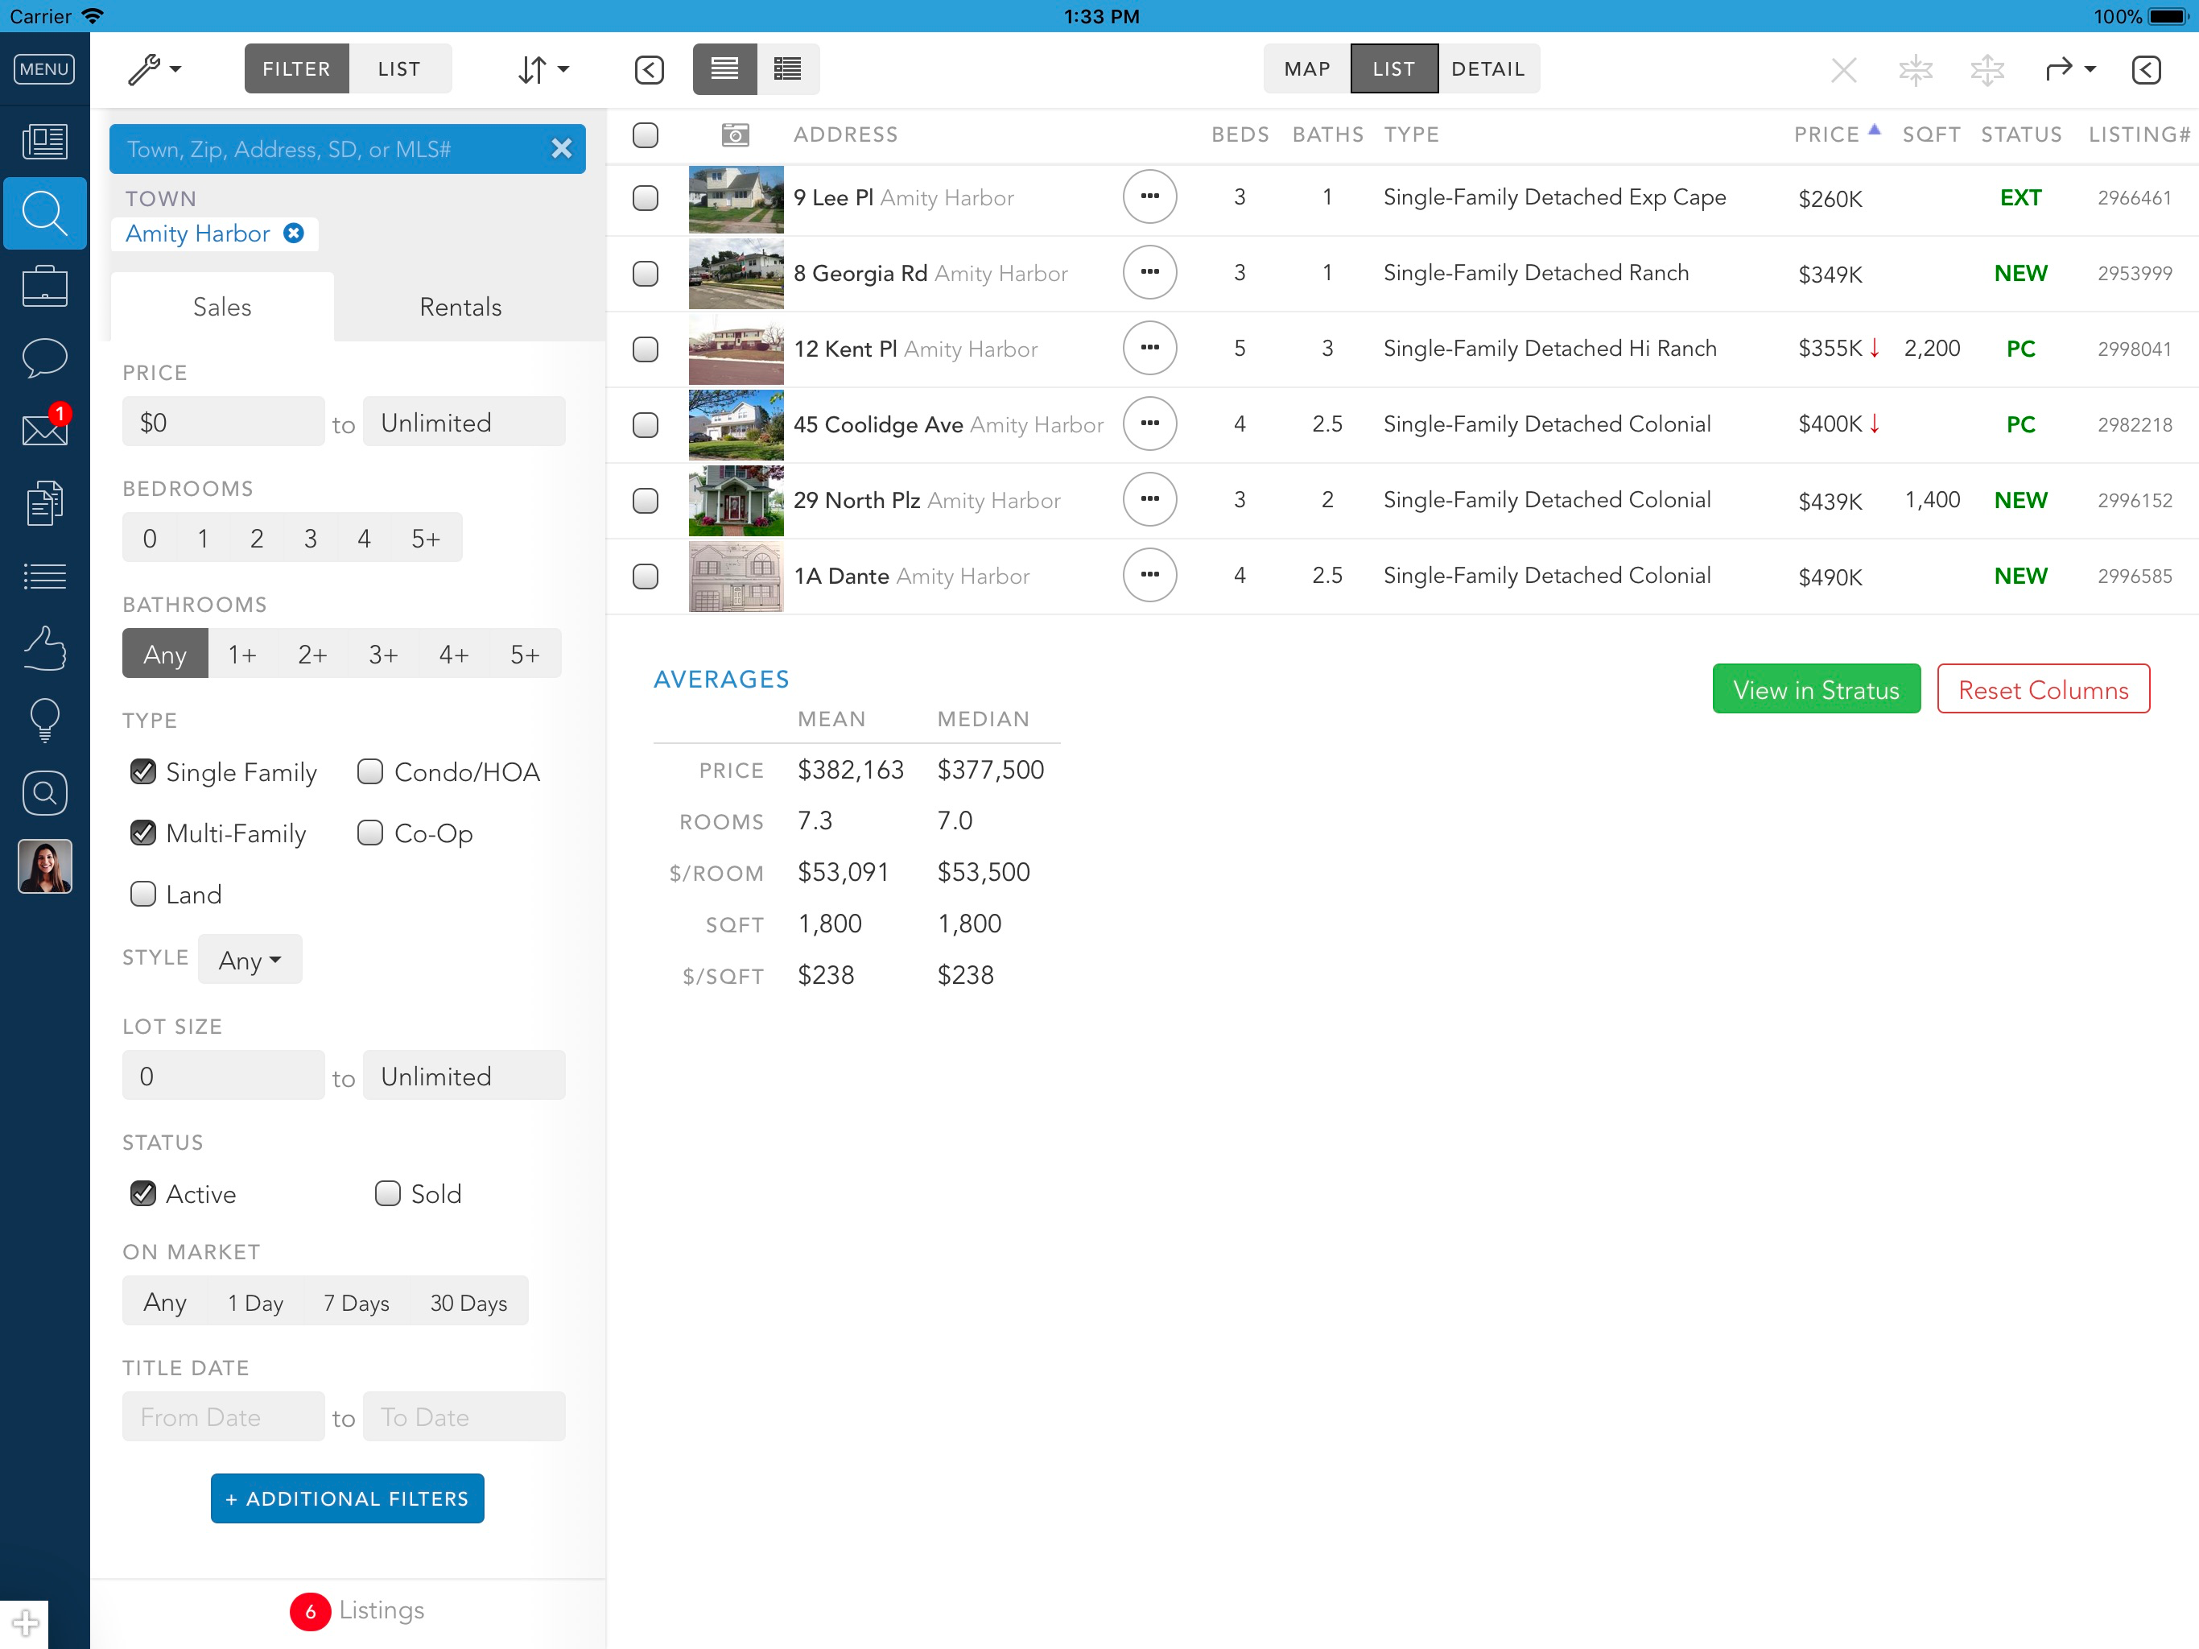Open more options for 9 Lee Pl
This screenshot has height=1649, width=2199.
tap(1149, 197)
